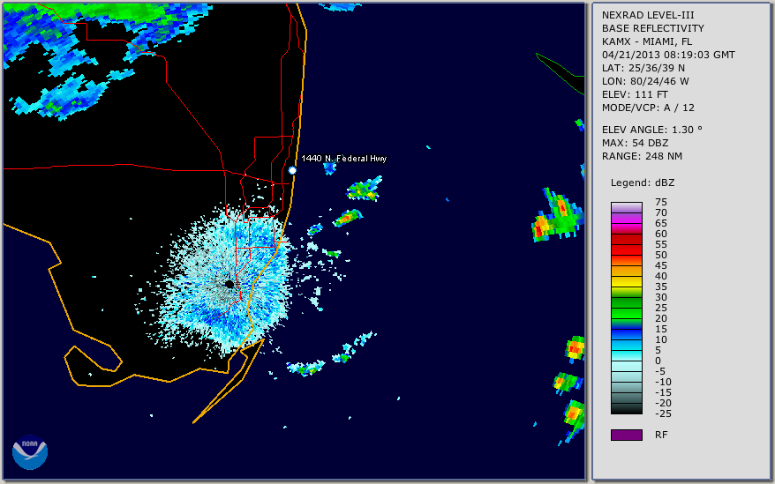Viewport: 775px width, 484px height.
Task: Select 'BASE REFLECTIVITY' text line
Action: point(653,28)
